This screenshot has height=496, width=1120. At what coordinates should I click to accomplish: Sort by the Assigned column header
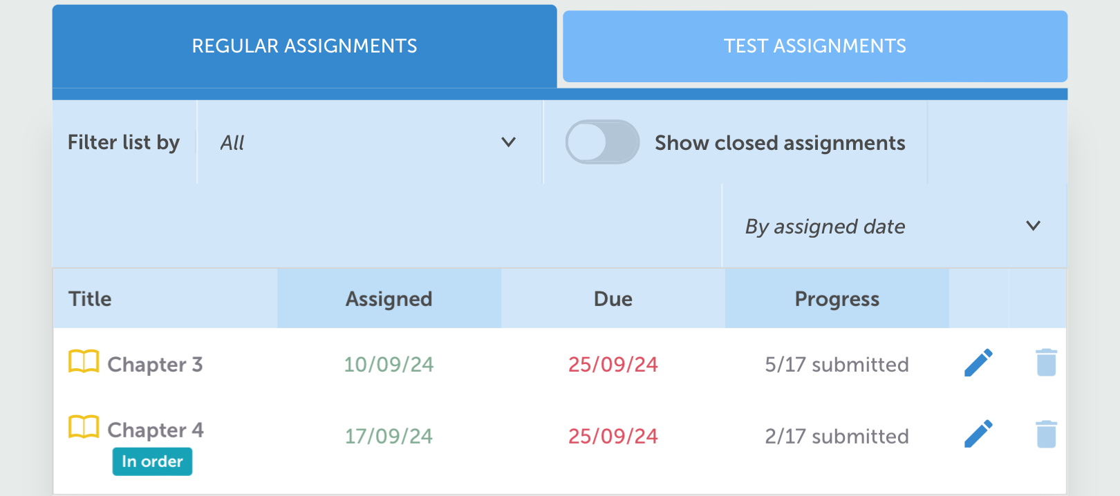point(389,298)
